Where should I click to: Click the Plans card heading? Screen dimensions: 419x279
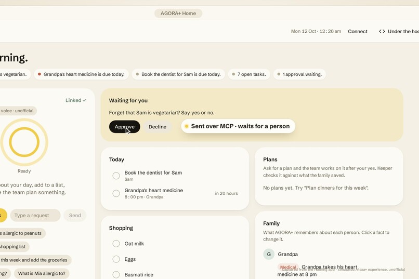(270, 160)
